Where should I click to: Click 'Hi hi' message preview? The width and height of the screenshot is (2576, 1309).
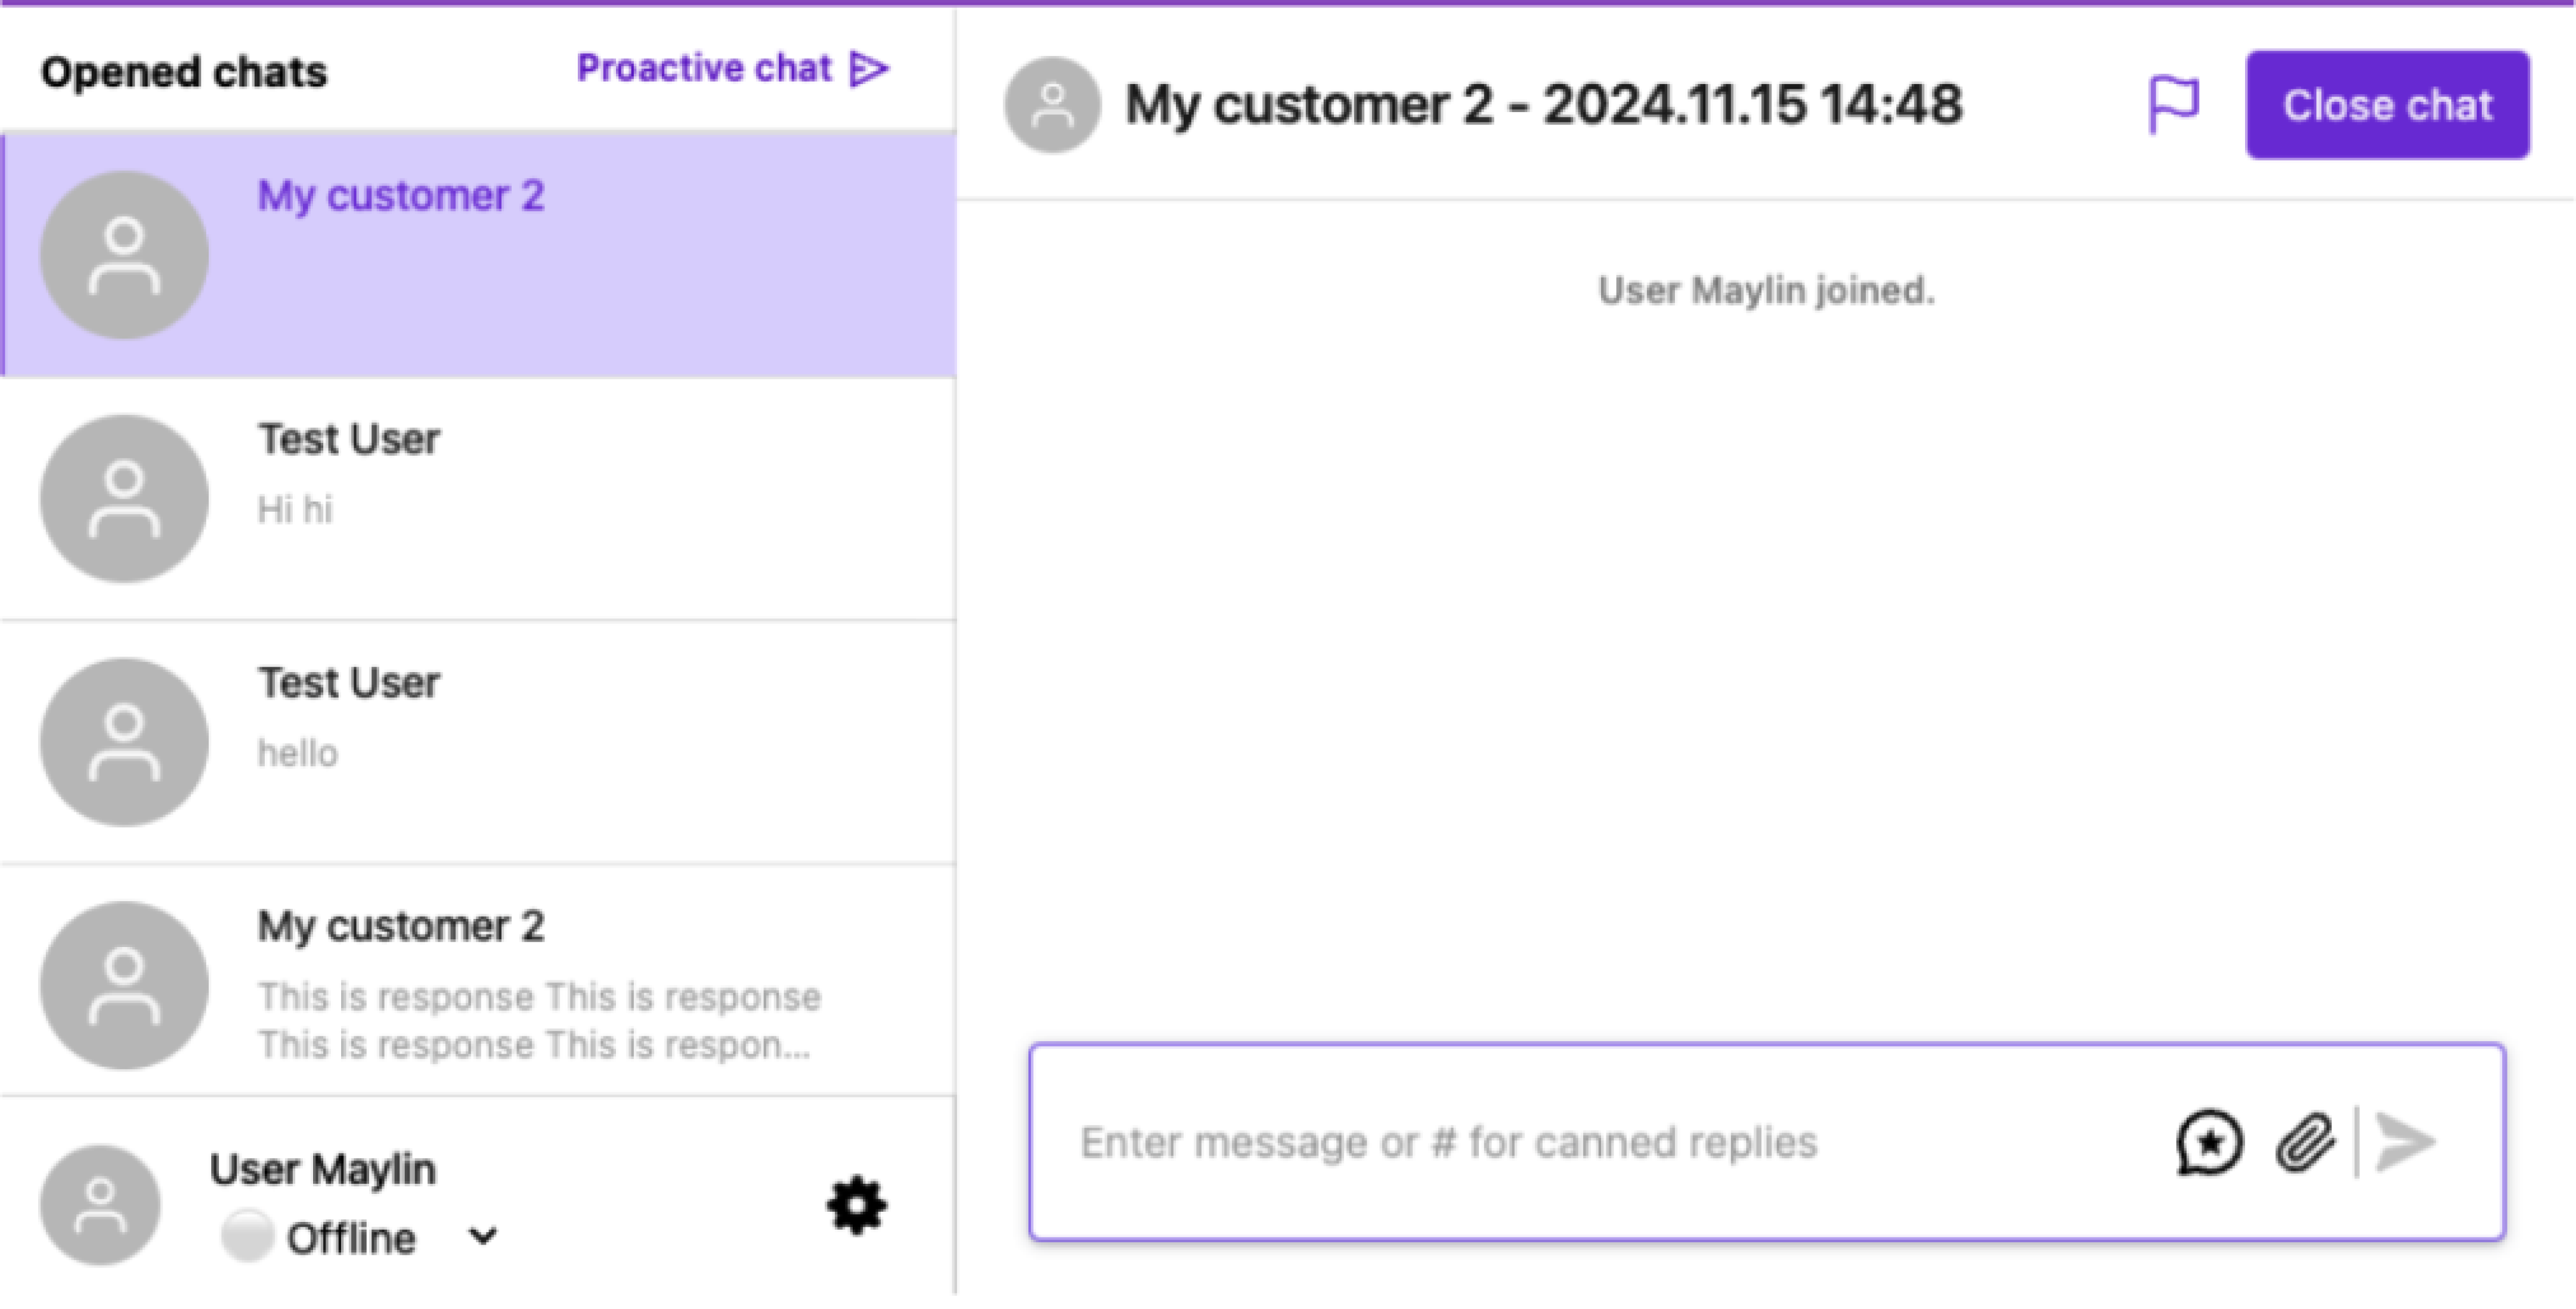(295, 510)
